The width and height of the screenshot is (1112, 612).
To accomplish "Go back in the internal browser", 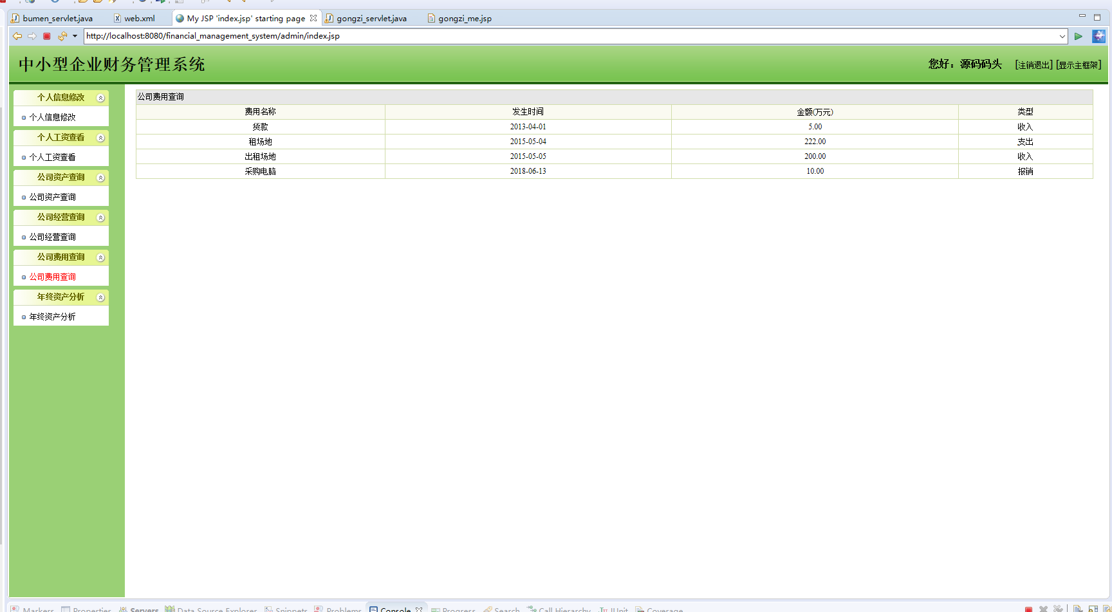I will pyautogui.click(x=17, y=36).
